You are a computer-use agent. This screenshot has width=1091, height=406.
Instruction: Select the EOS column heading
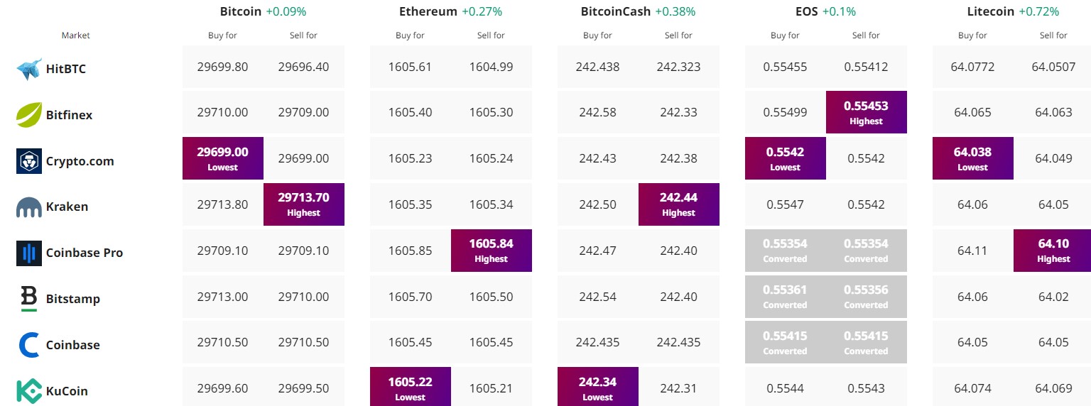tap(806, 11)
